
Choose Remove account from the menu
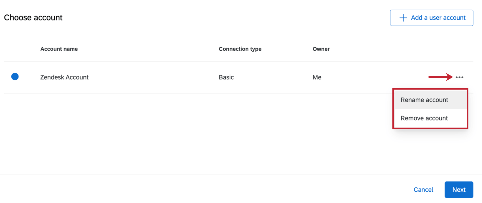[x=424, y=118]
